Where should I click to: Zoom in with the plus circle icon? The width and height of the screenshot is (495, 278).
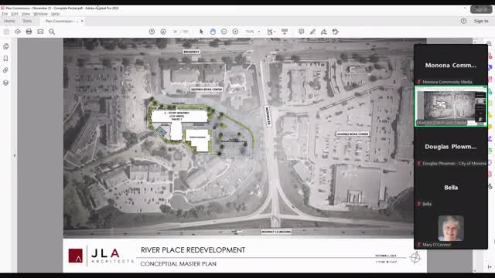(235, 32)
